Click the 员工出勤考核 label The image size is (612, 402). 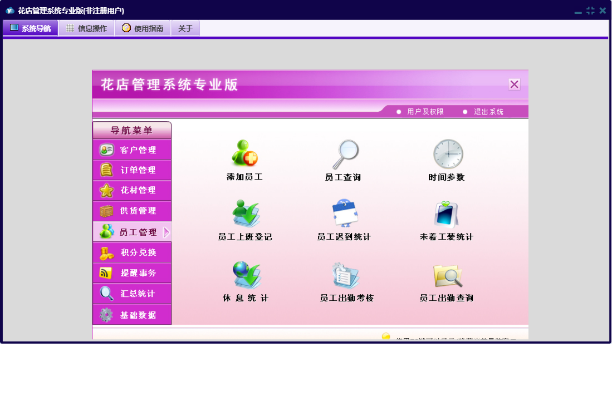click(x=347, y=298)
